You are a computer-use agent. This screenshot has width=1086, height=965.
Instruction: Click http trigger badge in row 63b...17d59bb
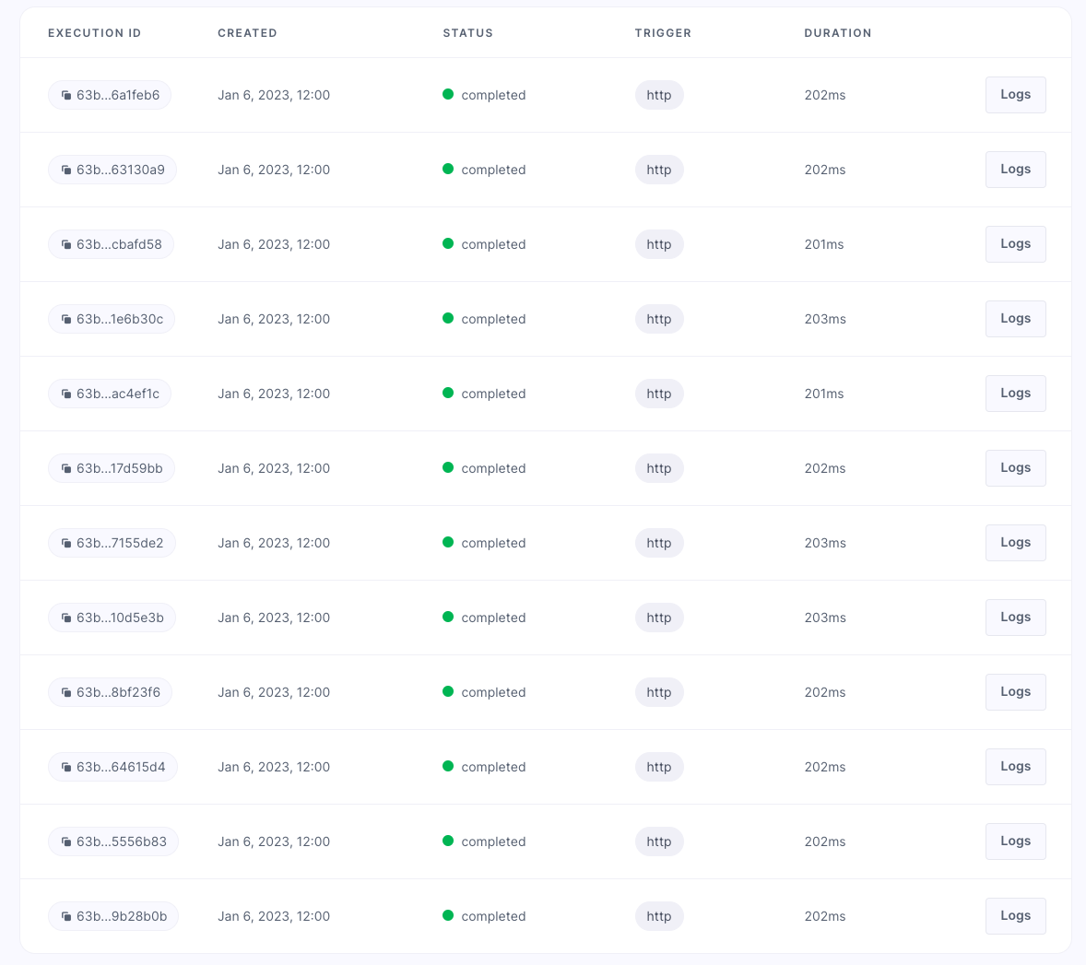(659, 469)
